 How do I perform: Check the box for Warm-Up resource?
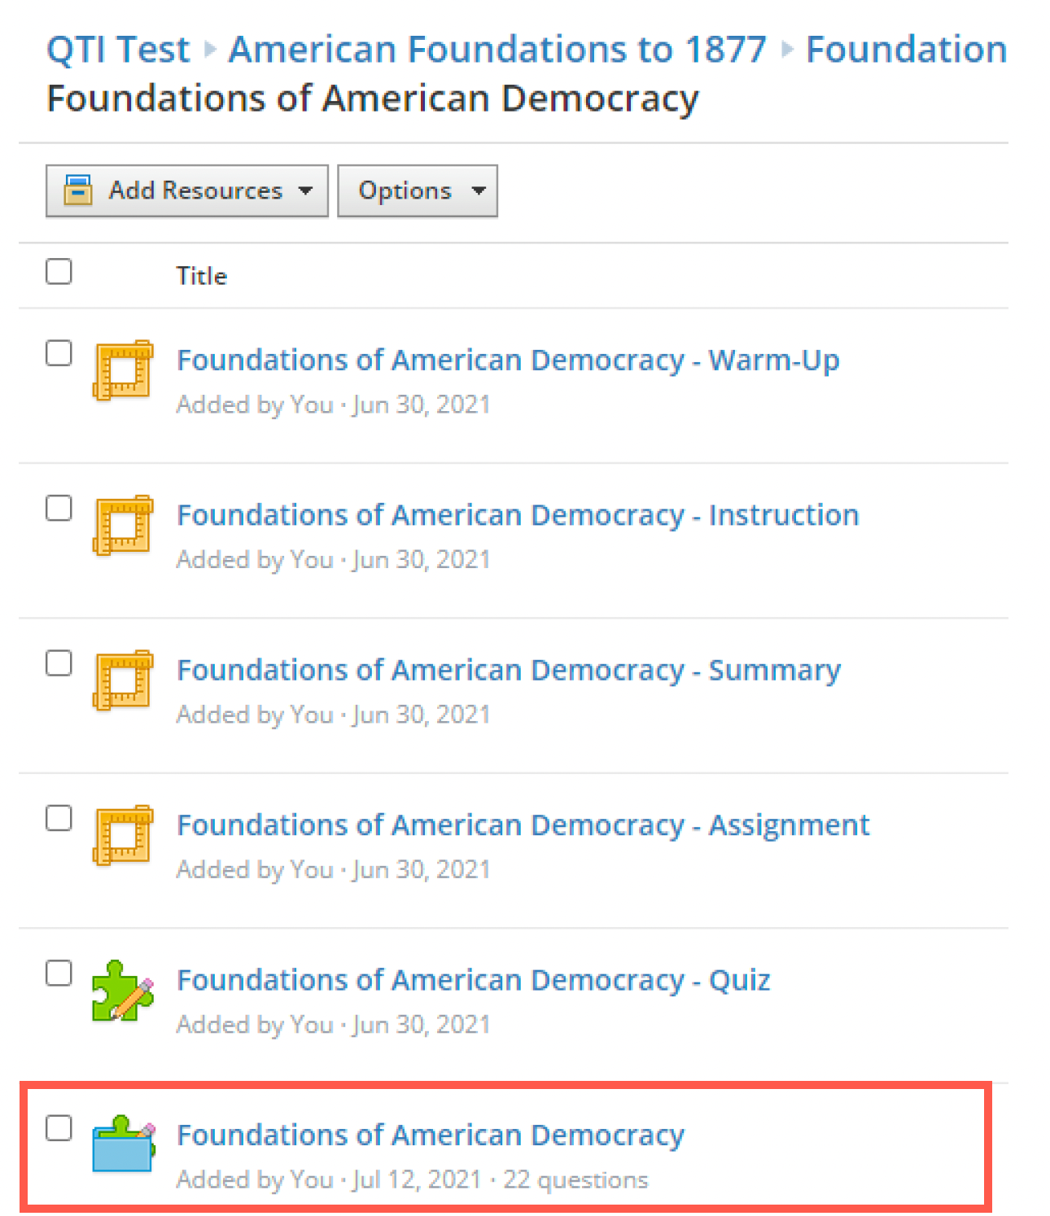coord(59,353)
